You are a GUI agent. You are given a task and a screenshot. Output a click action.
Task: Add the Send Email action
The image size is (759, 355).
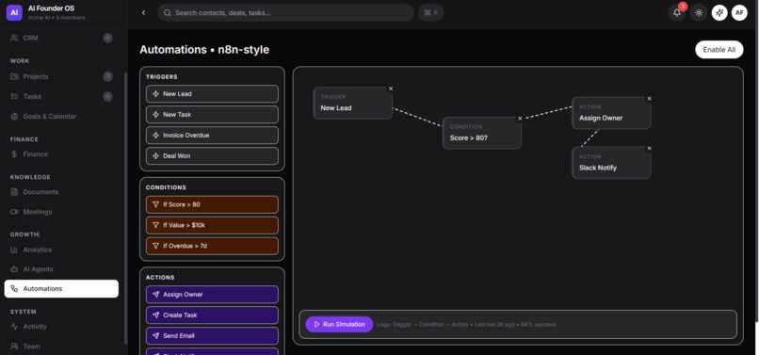click(212, 335)
